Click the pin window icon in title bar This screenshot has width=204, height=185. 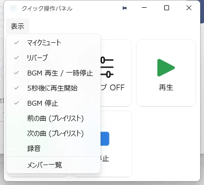(124, 8)
